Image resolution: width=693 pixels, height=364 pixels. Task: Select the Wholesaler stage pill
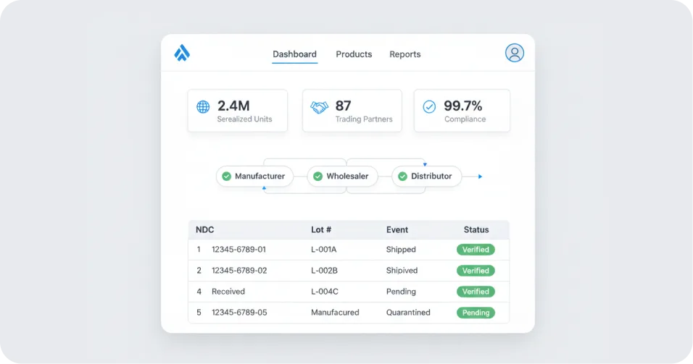[343, 177]
